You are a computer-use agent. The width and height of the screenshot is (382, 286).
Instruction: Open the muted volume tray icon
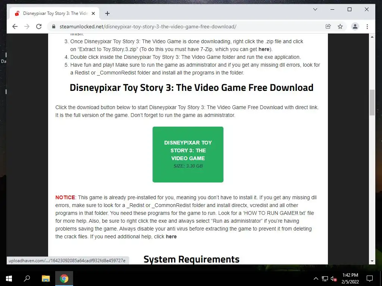[x=334, y=279]
